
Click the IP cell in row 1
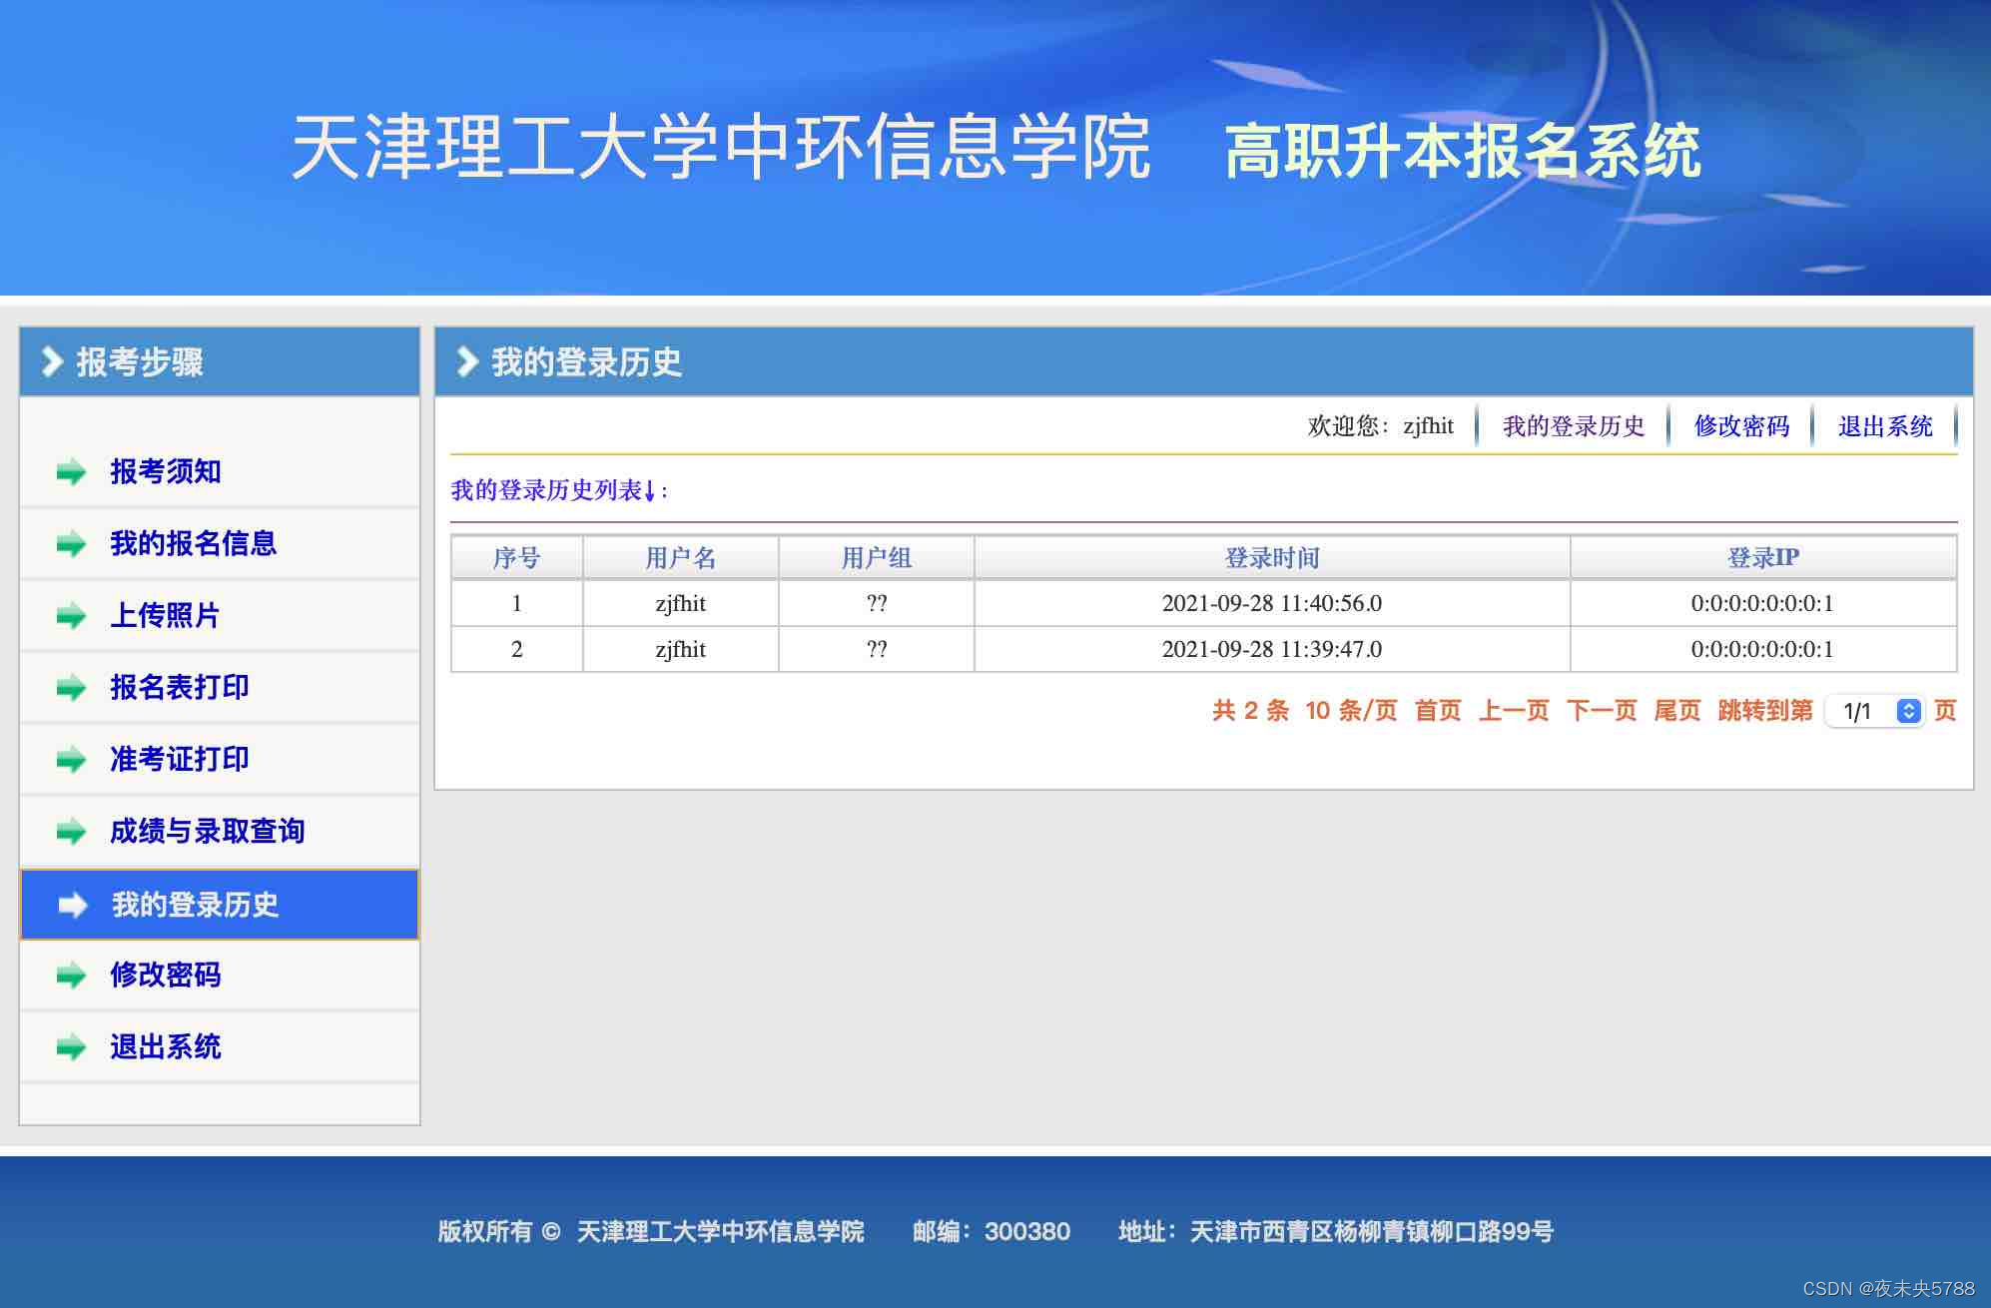tap(1763, 603)
